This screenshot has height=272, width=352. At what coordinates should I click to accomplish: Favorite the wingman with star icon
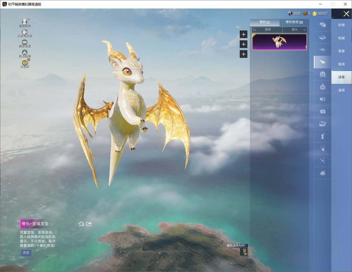pyautogui.click(x=81, y=224)
